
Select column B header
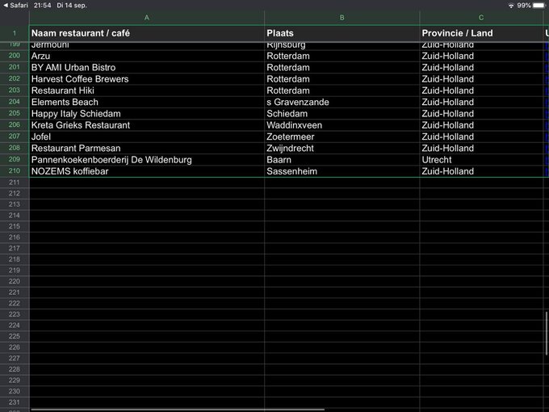coord(342,18)
